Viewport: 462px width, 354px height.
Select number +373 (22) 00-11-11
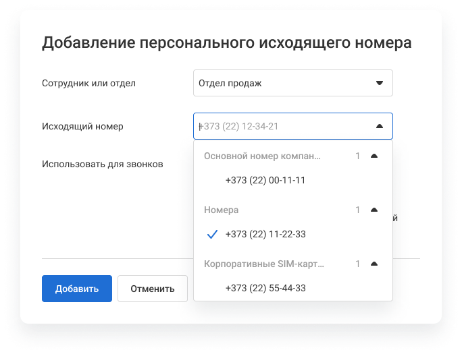tap(265, 181)
